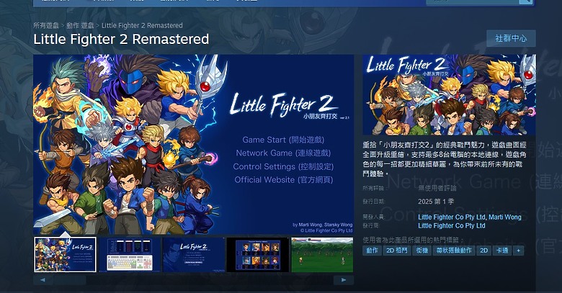Click the 帶狀捲軸動作 tag
The image size is (562, 293).
[454, 251]
